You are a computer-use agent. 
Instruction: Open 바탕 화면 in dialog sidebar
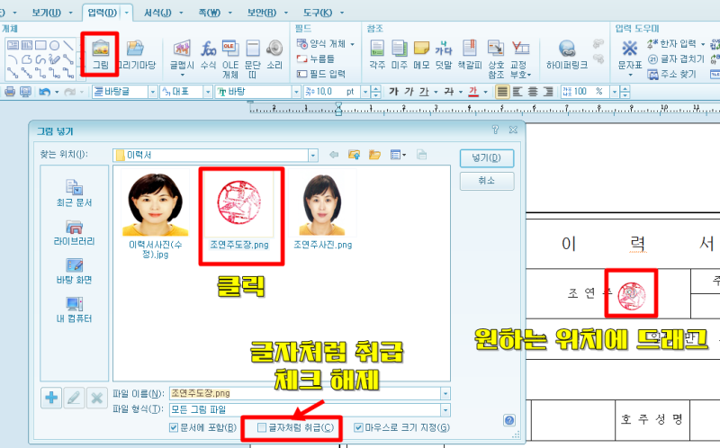click(x=74, y=272)
